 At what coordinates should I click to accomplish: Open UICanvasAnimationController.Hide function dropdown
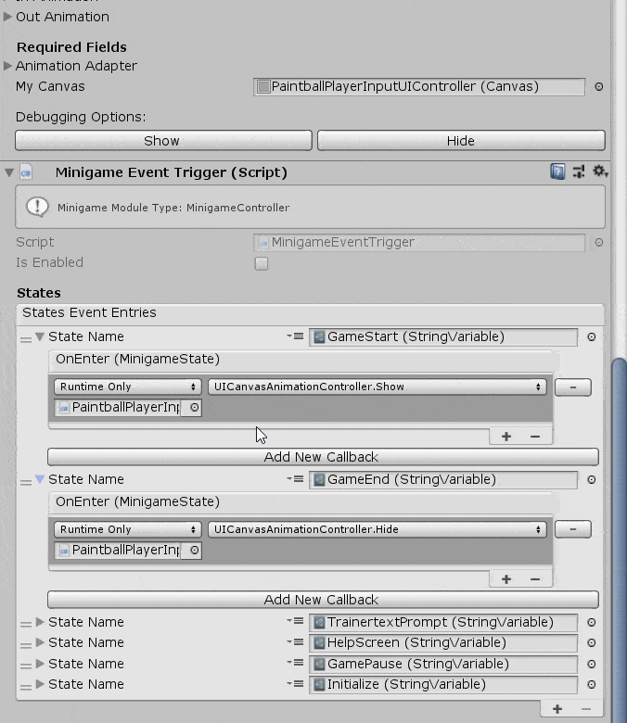(377, 529)
